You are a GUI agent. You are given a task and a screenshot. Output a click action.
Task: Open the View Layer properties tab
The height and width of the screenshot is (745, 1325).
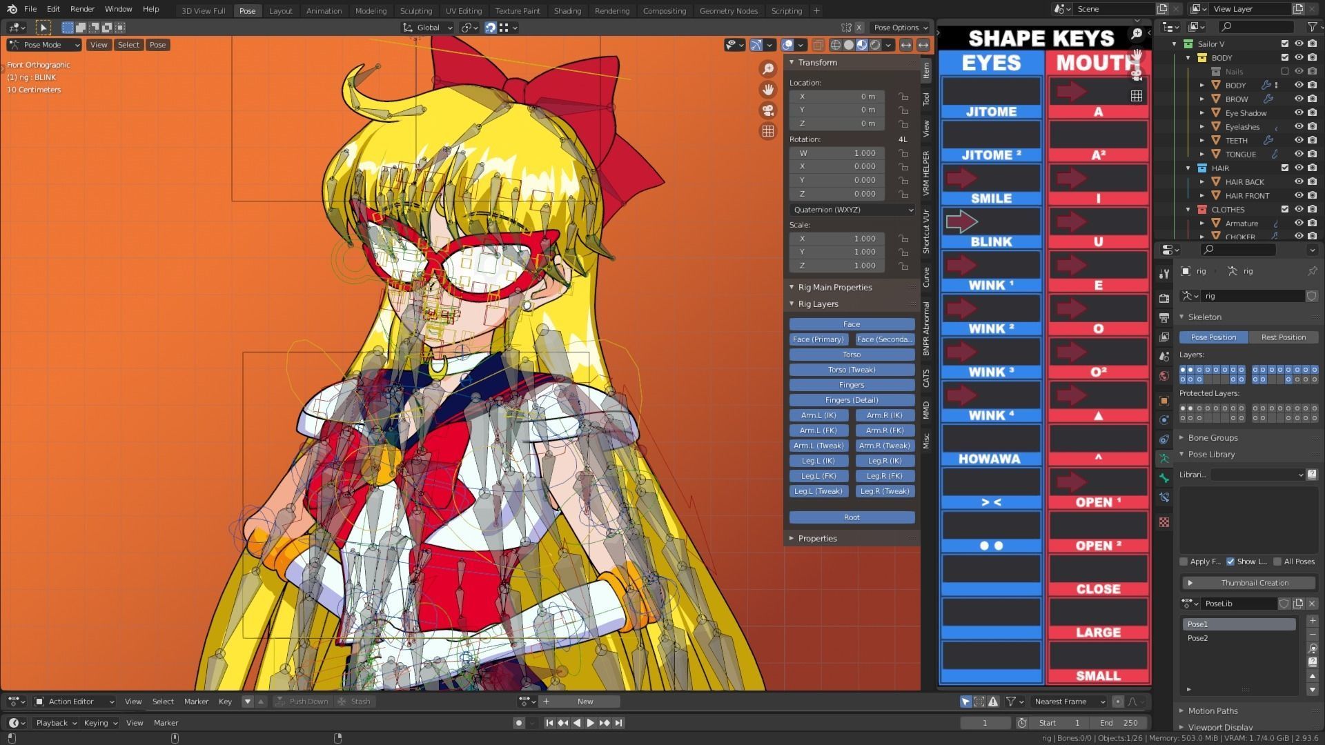coord(1164,337)
